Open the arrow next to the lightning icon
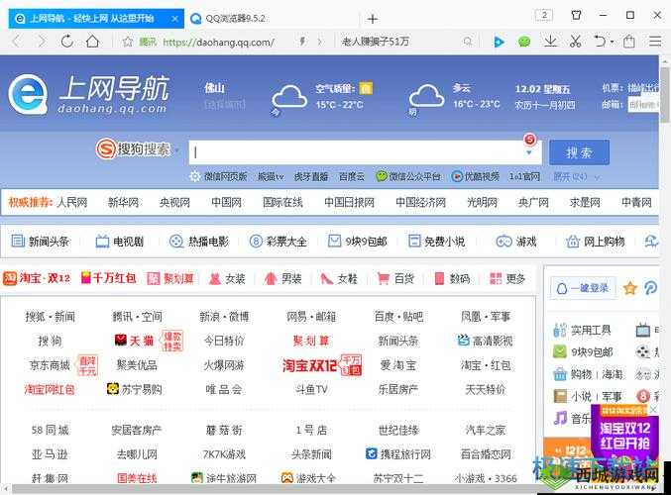671x495 pixels. [320, 42]
